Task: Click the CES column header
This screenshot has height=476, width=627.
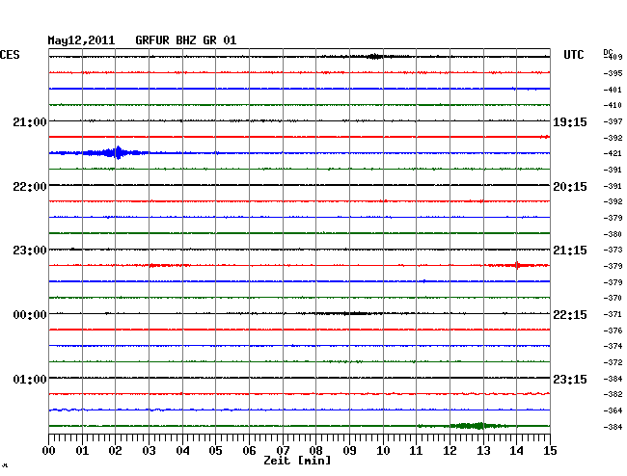Action: pos(10,55)
